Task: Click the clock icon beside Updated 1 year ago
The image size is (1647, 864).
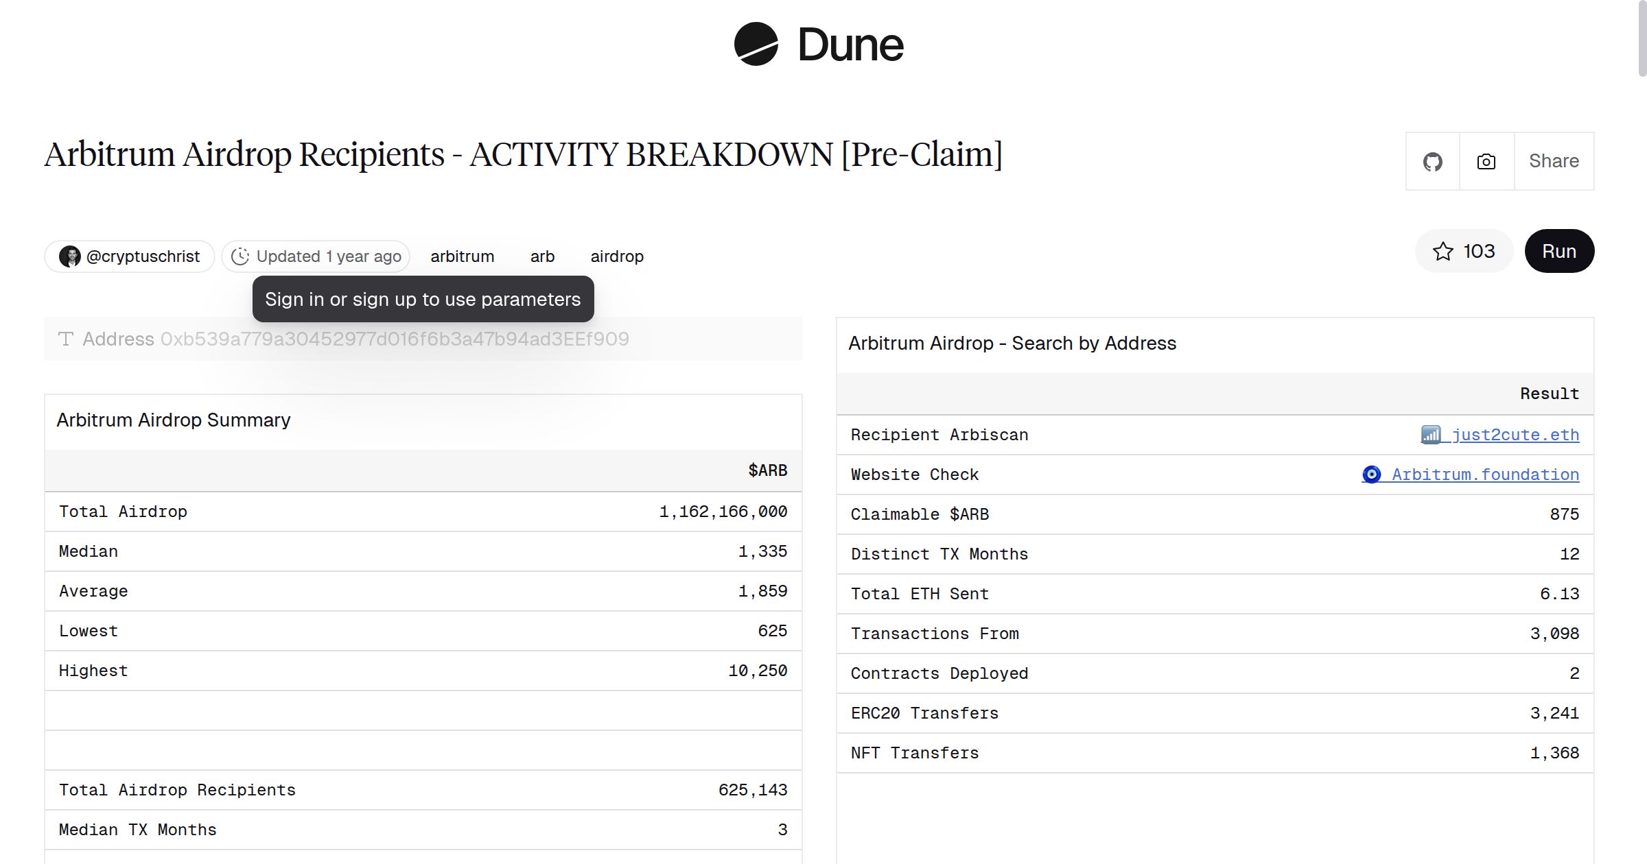Action: pos(240,256)
